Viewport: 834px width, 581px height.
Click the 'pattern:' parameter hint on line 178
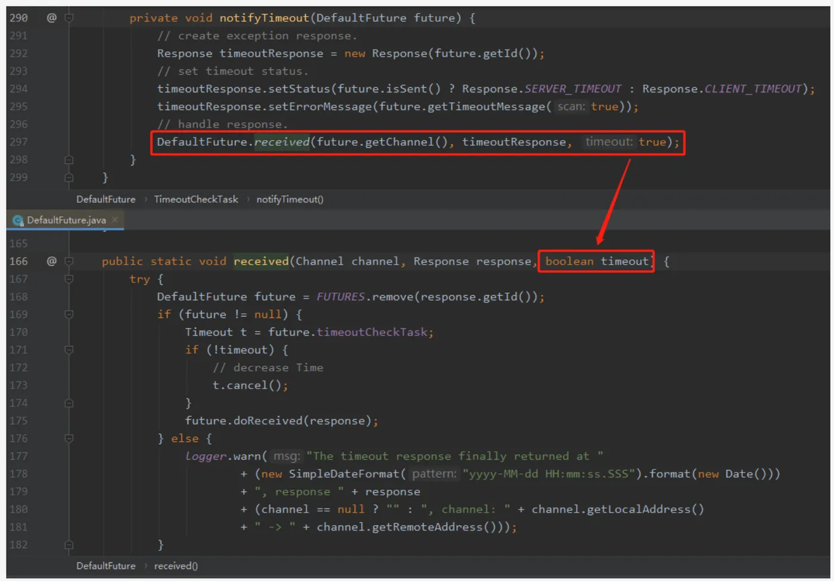[x=434, y=474]
